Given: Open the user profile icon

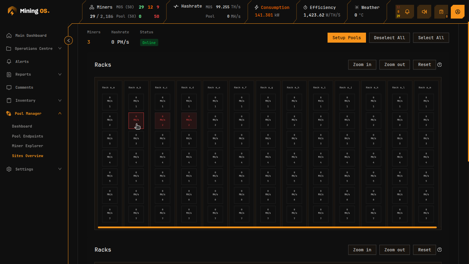Looking at the screenshot, I should (x=458, y=12).
